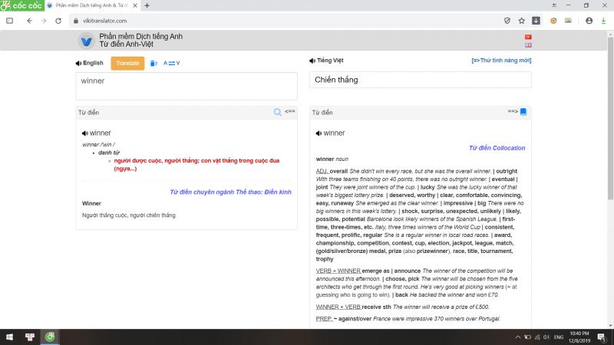The height and width of the screenshot is (345, 614).
Task: Click the orange Translate button
Action: (x=127, y=63)
